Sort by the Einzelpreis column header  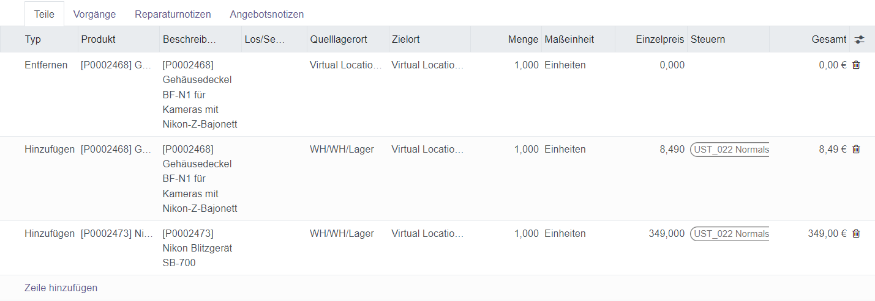click(659, 40)
